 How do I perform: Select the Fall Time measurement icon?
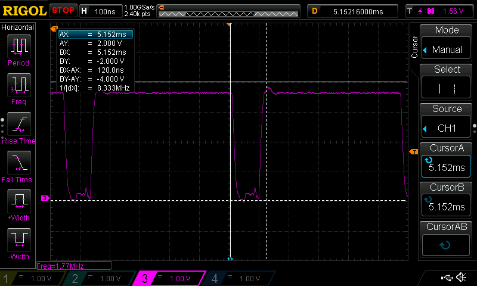coord(19,163)
